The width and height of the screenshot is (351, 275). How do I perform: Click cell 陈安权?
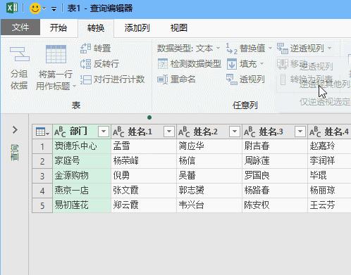(275, 205)
